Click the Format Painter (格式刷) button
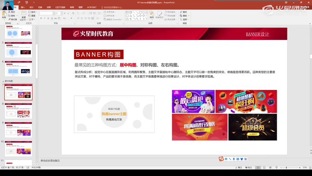The image size is (312, 176). pyautogui.click(x=13, y=19)
